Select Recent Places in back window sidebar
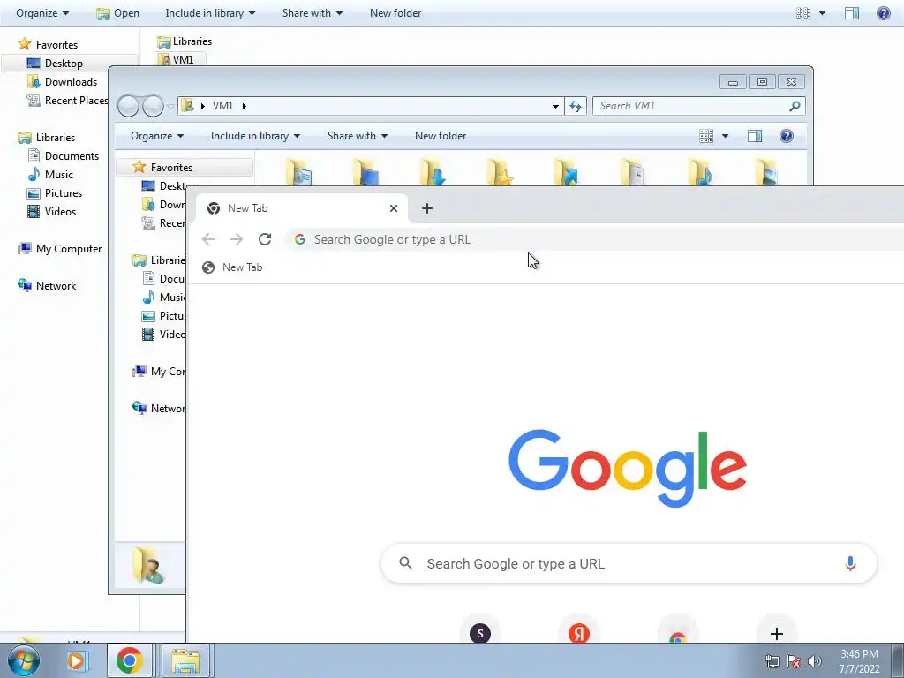 (67, 101)
